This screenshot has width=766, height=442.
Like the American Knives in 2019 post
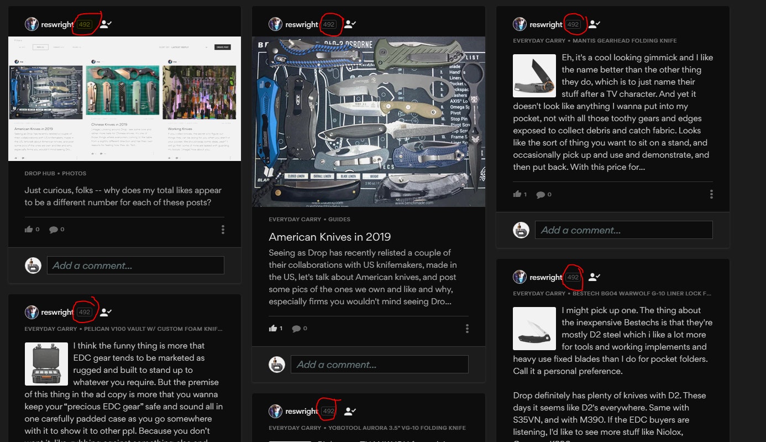coord(273,328)
